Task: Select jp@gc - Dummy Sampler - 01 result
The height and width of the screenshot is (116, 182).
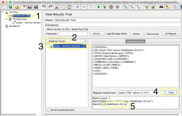Action: pos(70,46)
